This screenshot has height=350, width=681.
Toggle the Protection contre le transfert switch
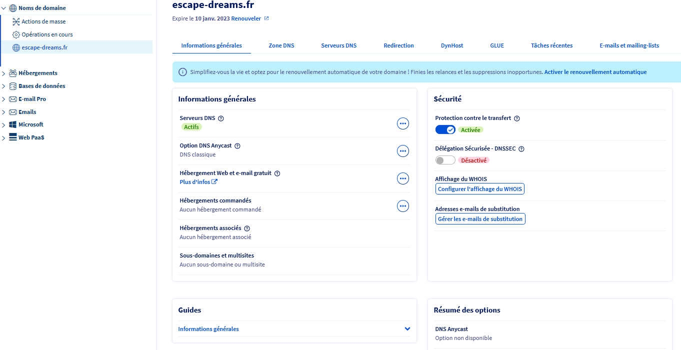tap(445, 130)
